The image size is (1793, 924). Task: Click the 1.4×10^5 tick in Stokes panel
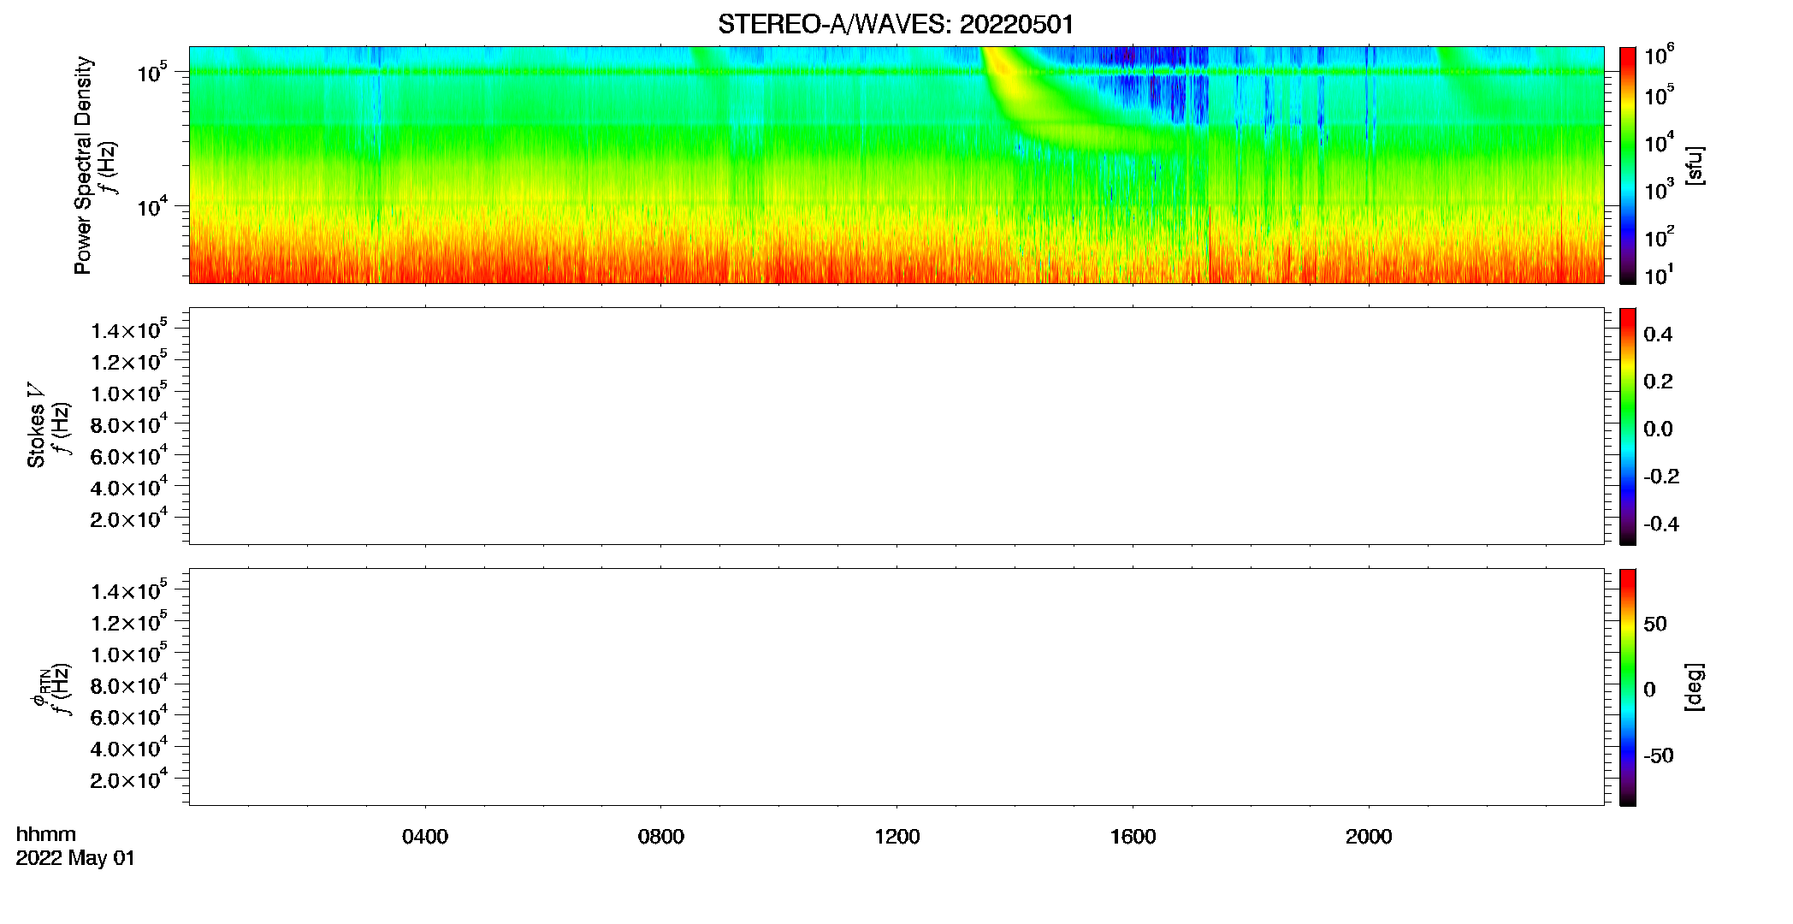click(129, 329)
